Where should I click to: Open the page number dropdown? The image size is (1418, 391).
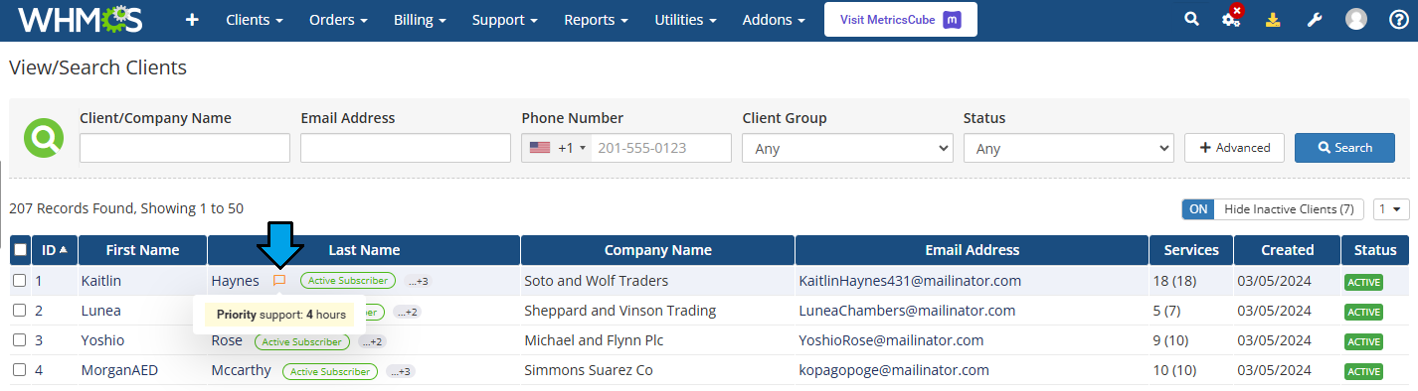point(1391,209)
